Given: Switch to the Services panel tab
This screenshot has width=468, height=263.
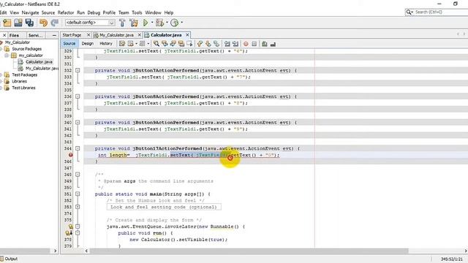Looking at the screenshot, I should point(36,35).
